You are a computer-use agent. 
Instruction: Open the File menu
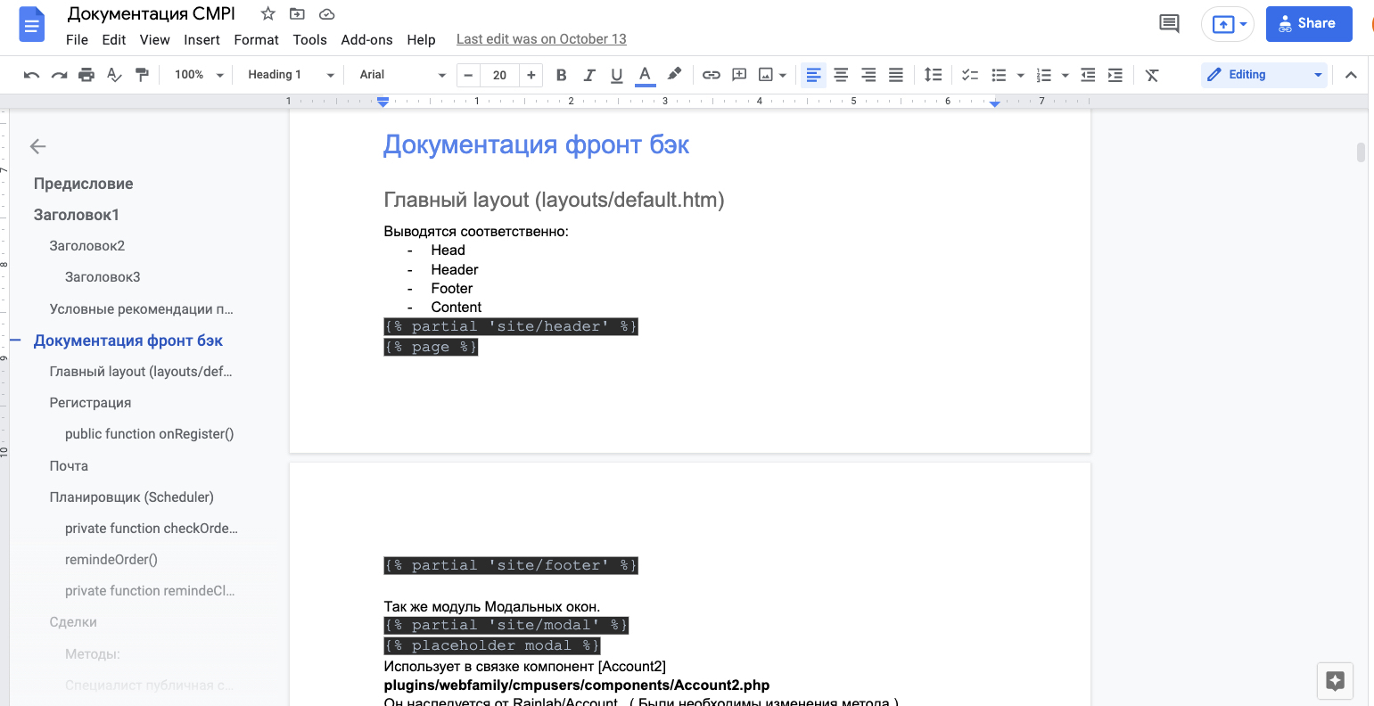tap(78, 39)
